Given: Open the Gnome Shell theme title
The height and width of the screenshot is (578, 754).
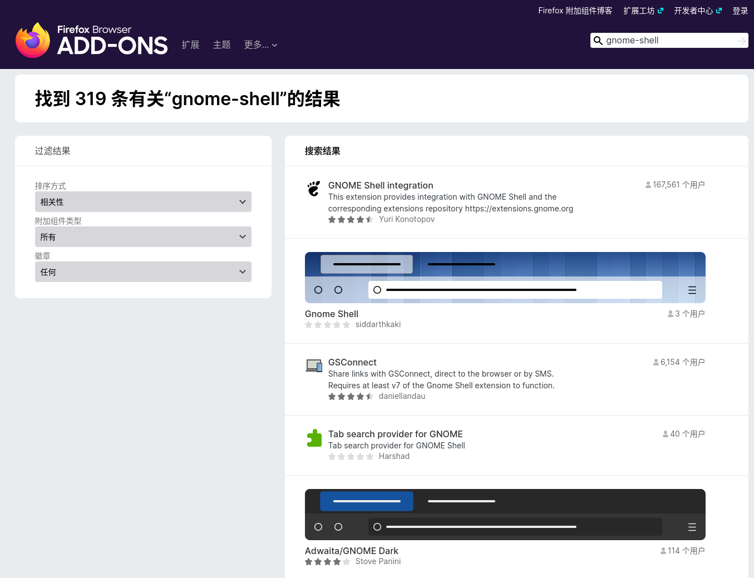Looking at the screenshot, I should (x=332, y=314).
